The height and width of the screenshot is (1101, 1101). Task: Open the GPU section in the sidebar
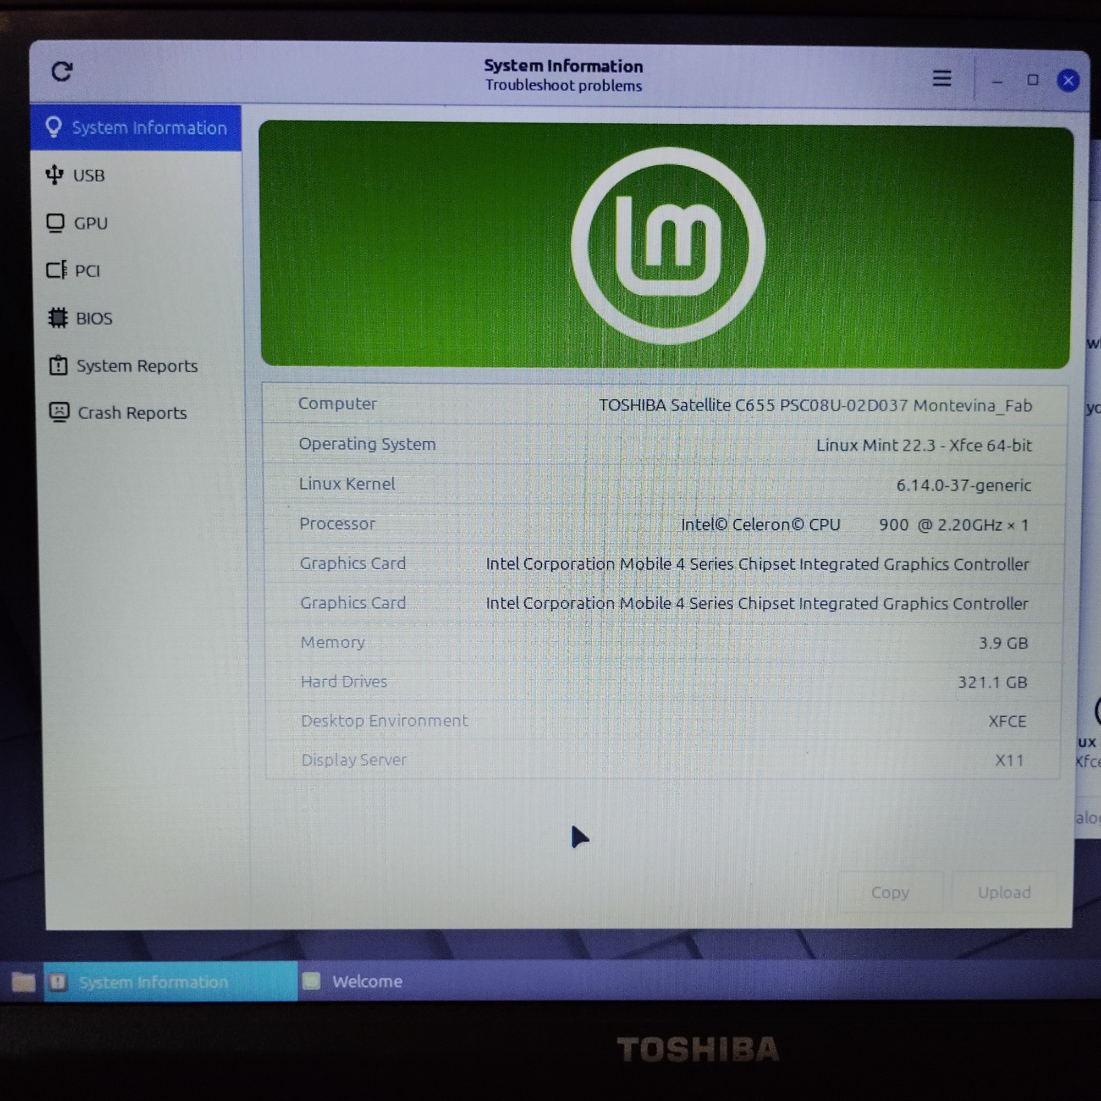click(x=136, y=223)
